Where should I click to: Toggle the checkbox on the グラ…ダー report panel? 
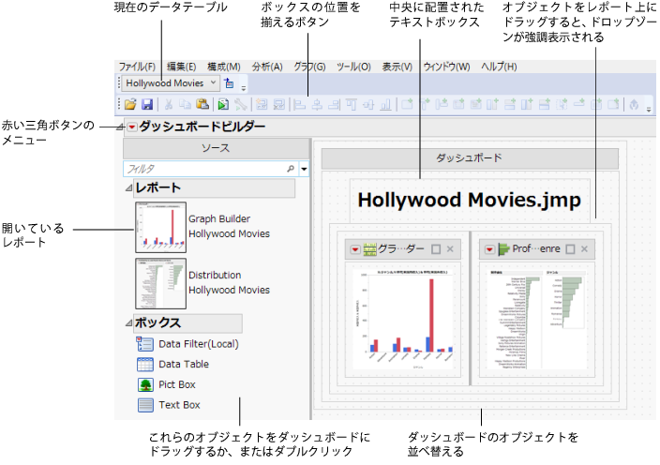pyautogui.click(x=436, y=249)
